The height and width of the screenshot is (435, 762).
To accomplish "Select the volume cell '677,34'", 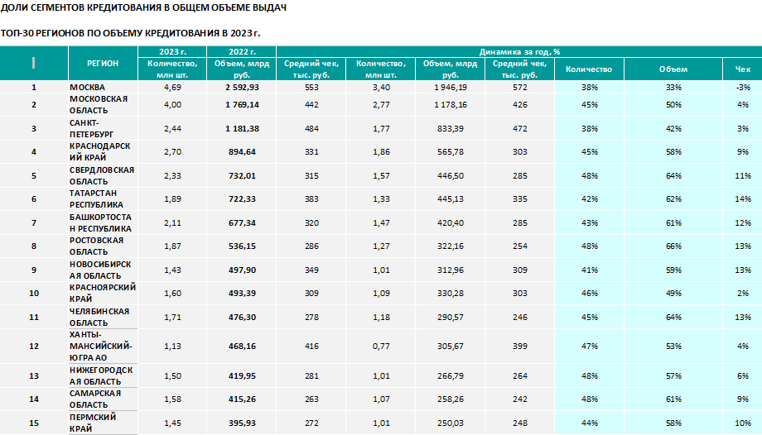I will [x=242, y=222].
